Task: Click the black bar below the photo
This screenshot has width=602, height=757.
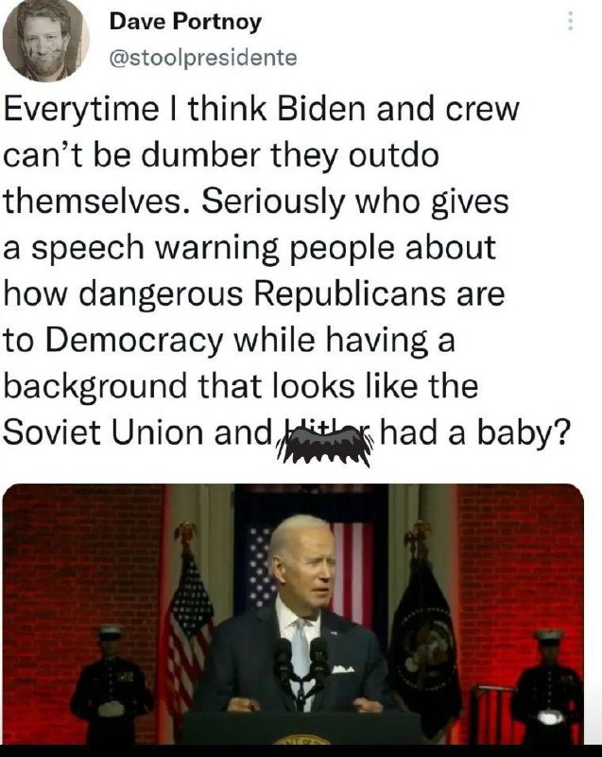Action: pos(301,750)
